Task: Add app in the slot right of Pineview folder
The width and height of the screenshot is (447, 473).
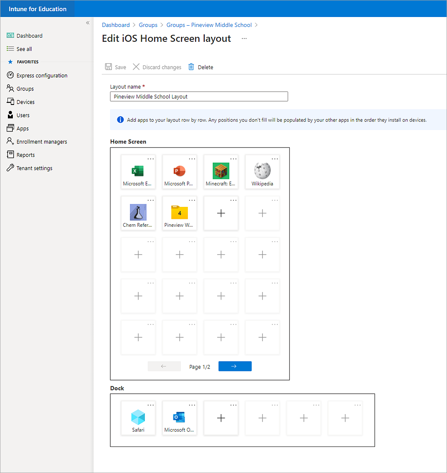Action: (221, 213)
